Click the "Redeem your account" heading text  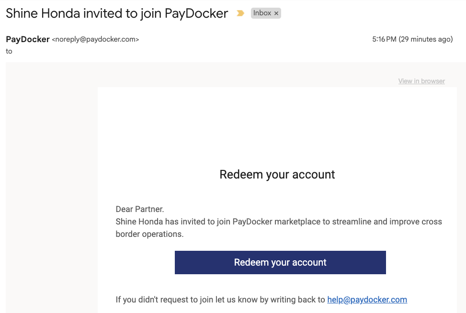coord(277,174)
